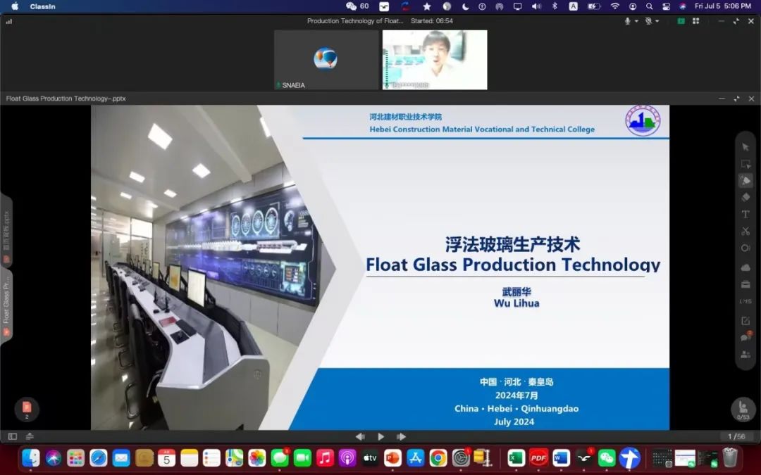Open System Settings from the Dock

[x=461, y=457]
